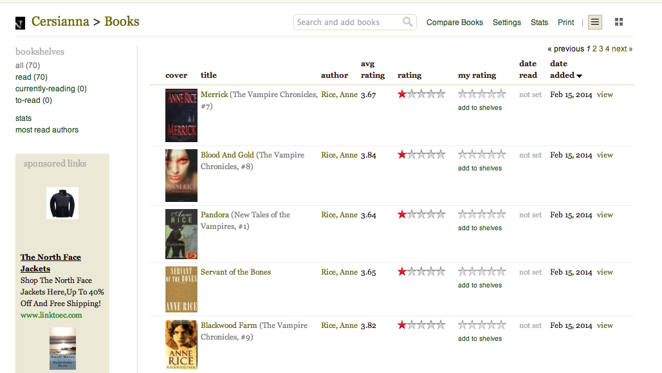
Task: Open Settings link
Action: pyautogui.click(x=507, y=23)
